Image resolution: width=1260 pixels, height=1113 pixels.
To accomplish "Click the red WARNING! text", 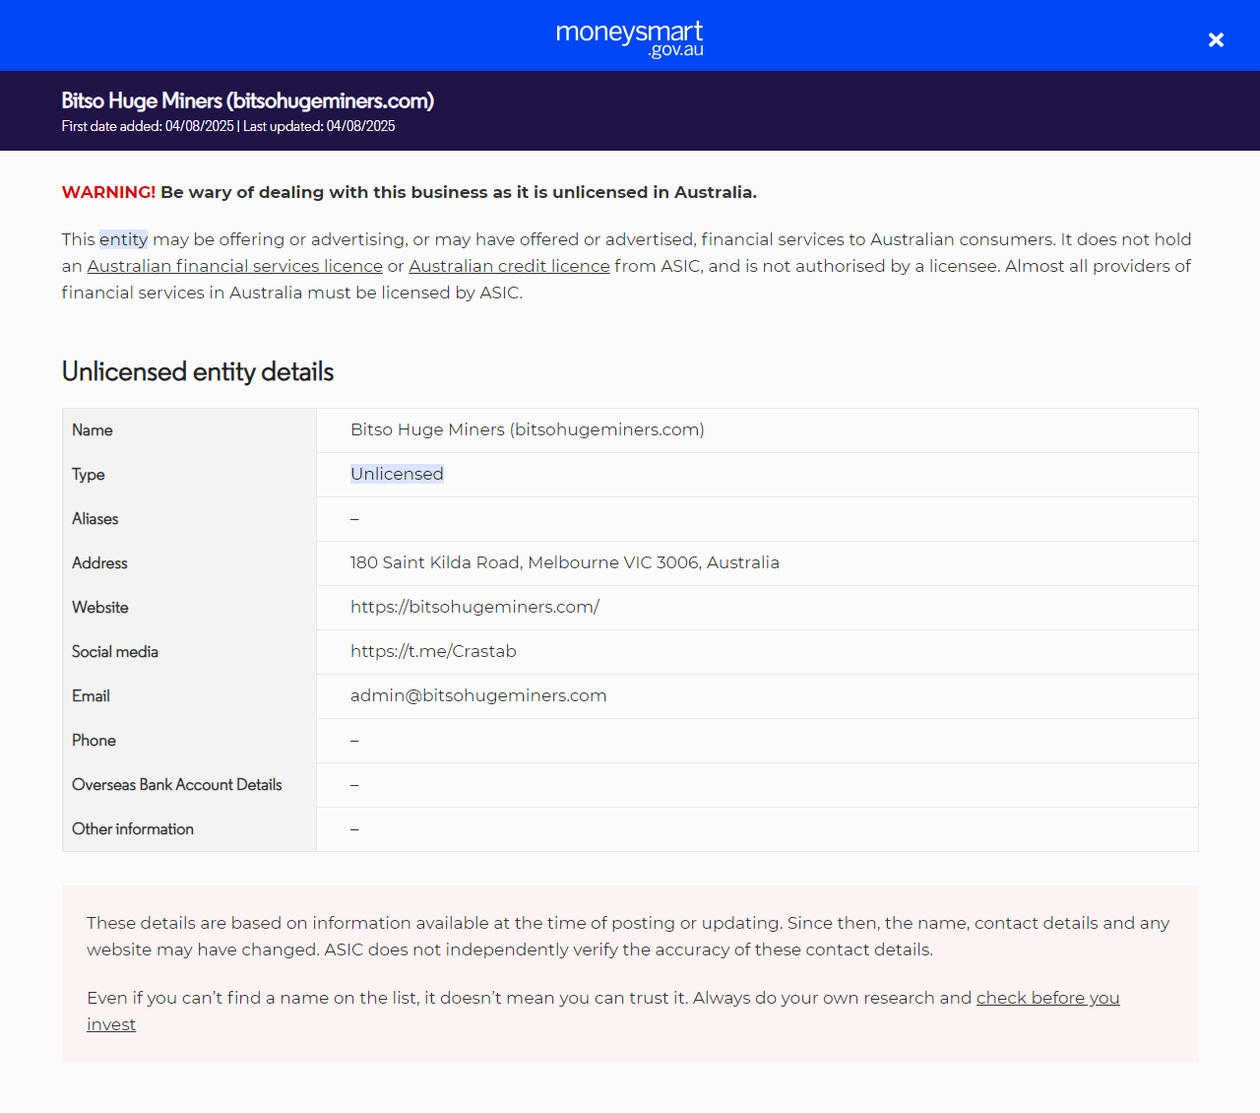I will (x=108, y=192).
